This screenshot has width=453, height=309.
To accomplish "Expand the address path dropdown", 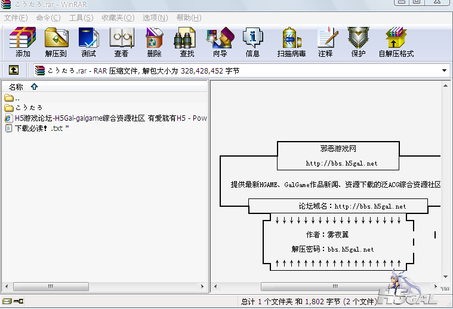I will click(444, 71).
